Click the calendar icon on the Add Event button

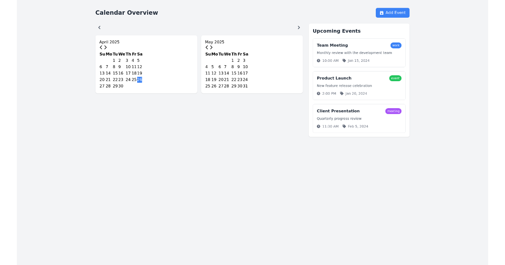pos(381,13)
